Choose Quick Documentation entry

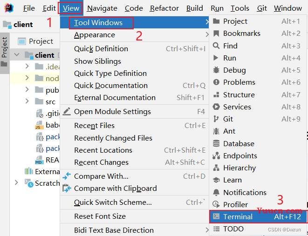pyautogui.click(x=134, y=86)
